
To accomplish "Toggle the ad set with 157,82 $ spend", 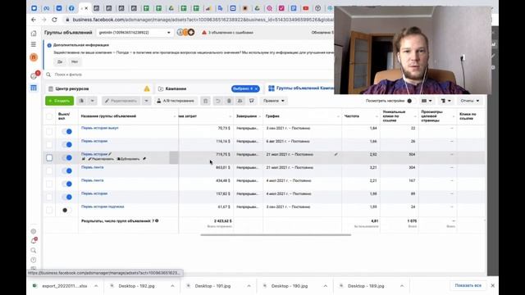I will point(67,197).
